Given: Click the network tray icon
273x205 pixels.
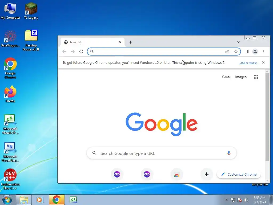Looking at the screenshot, I should pos(233,200).
